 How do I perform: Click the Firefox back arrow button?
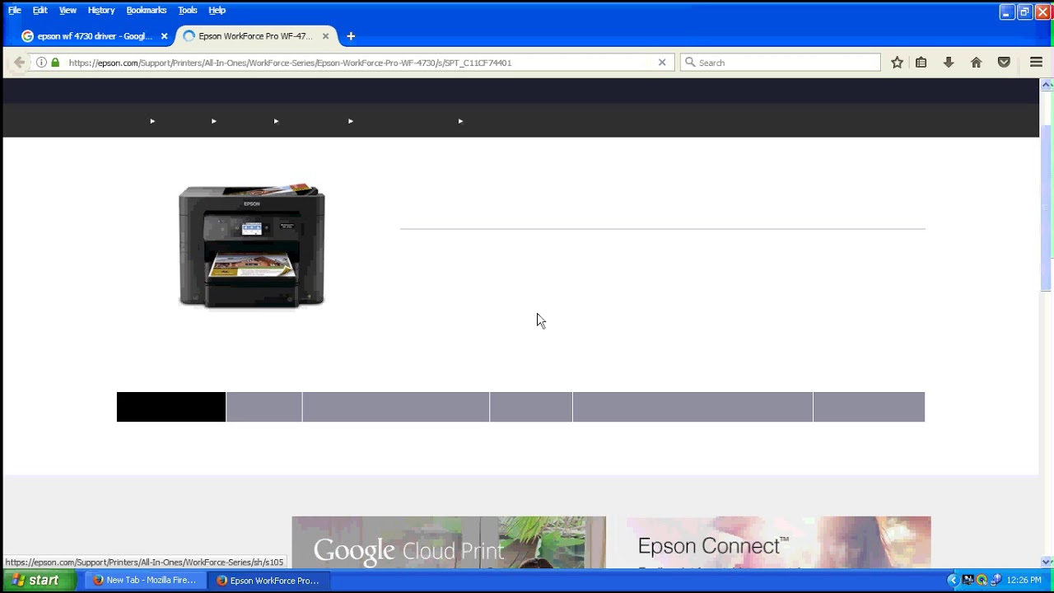pos(19,63)
